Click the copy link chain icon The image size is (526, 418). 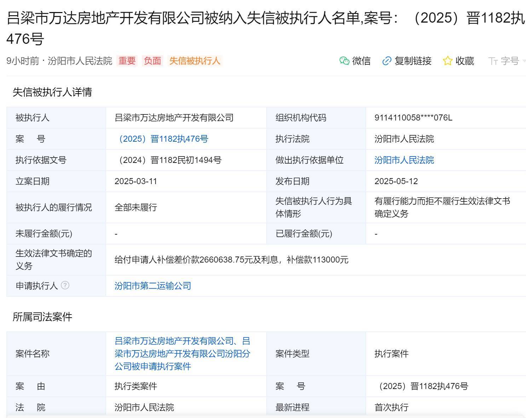pos(387,61)
